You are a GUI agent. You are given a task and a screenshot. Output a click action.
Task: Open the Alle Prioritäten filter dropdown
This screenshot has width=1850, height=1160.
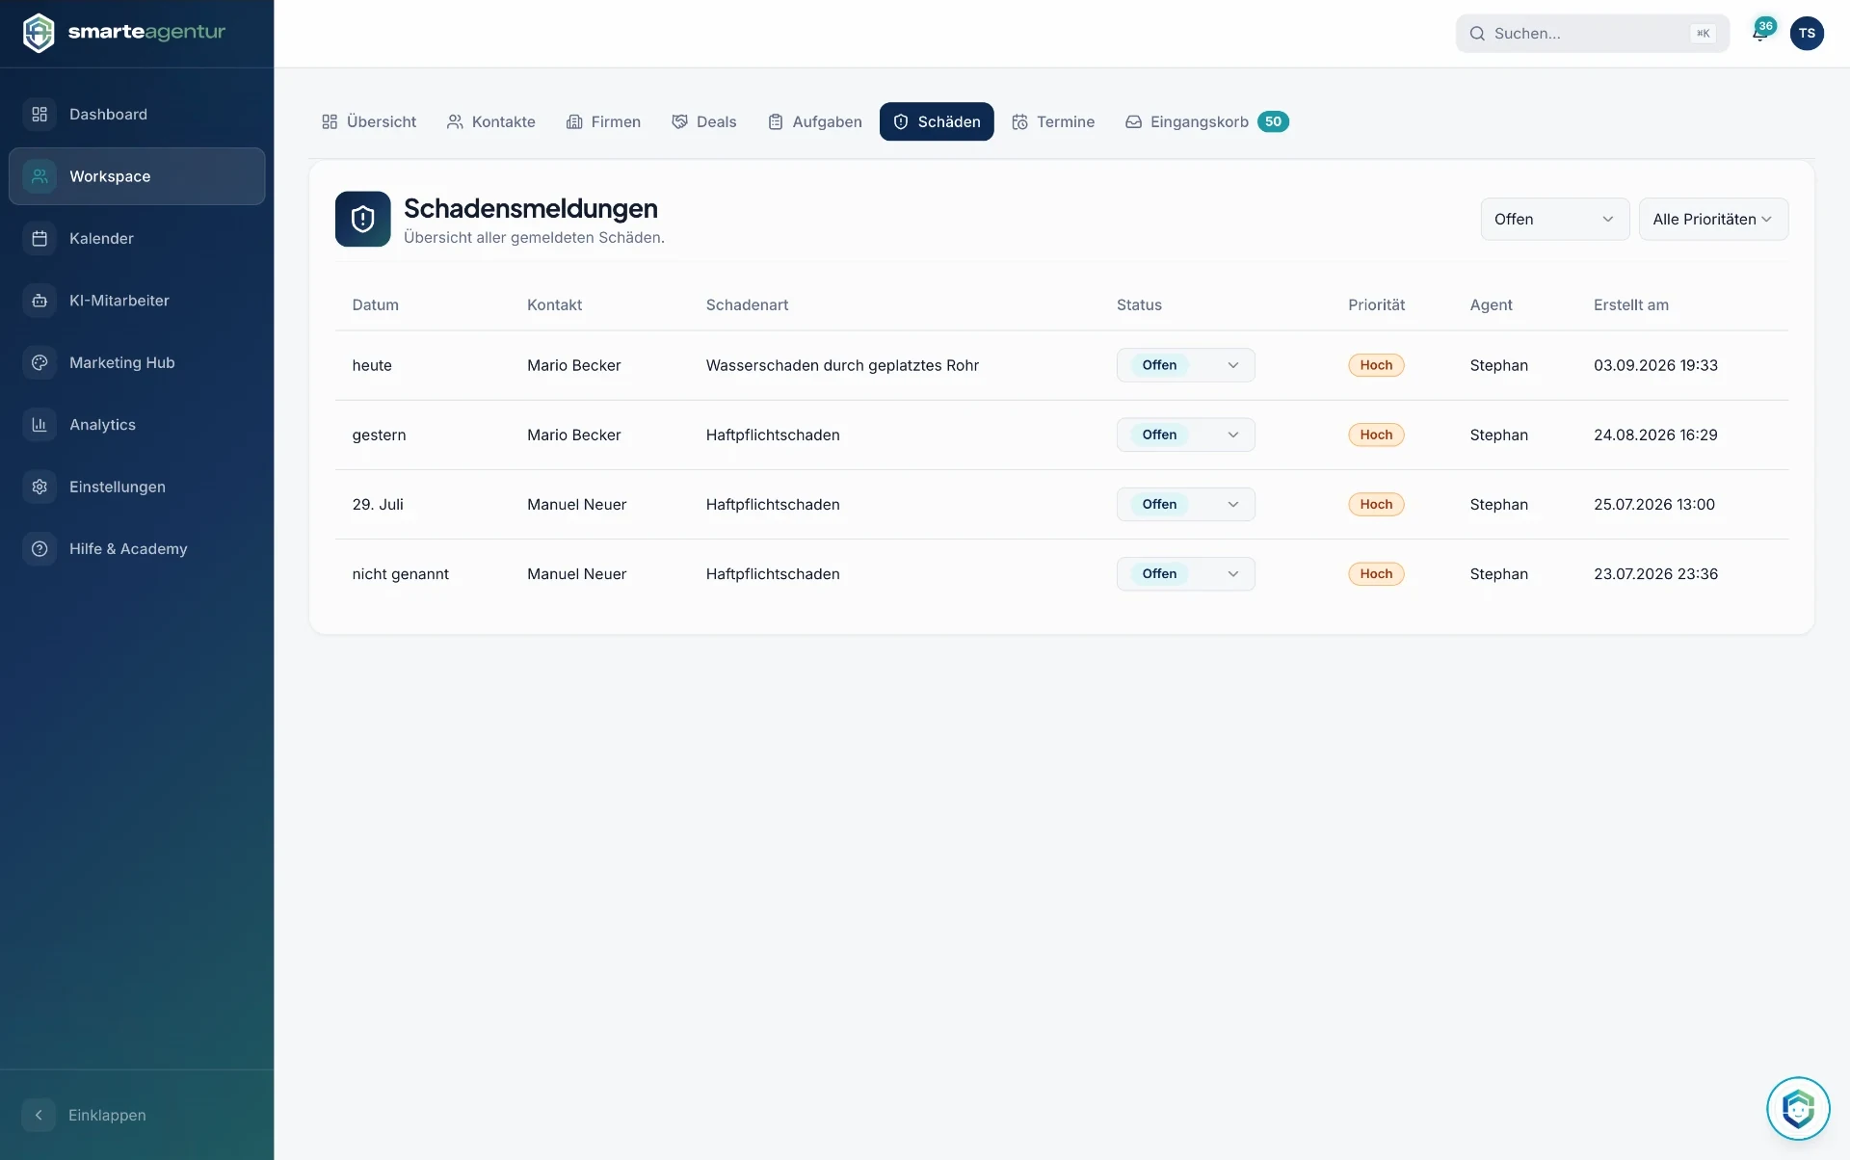tap(1713, 220)
